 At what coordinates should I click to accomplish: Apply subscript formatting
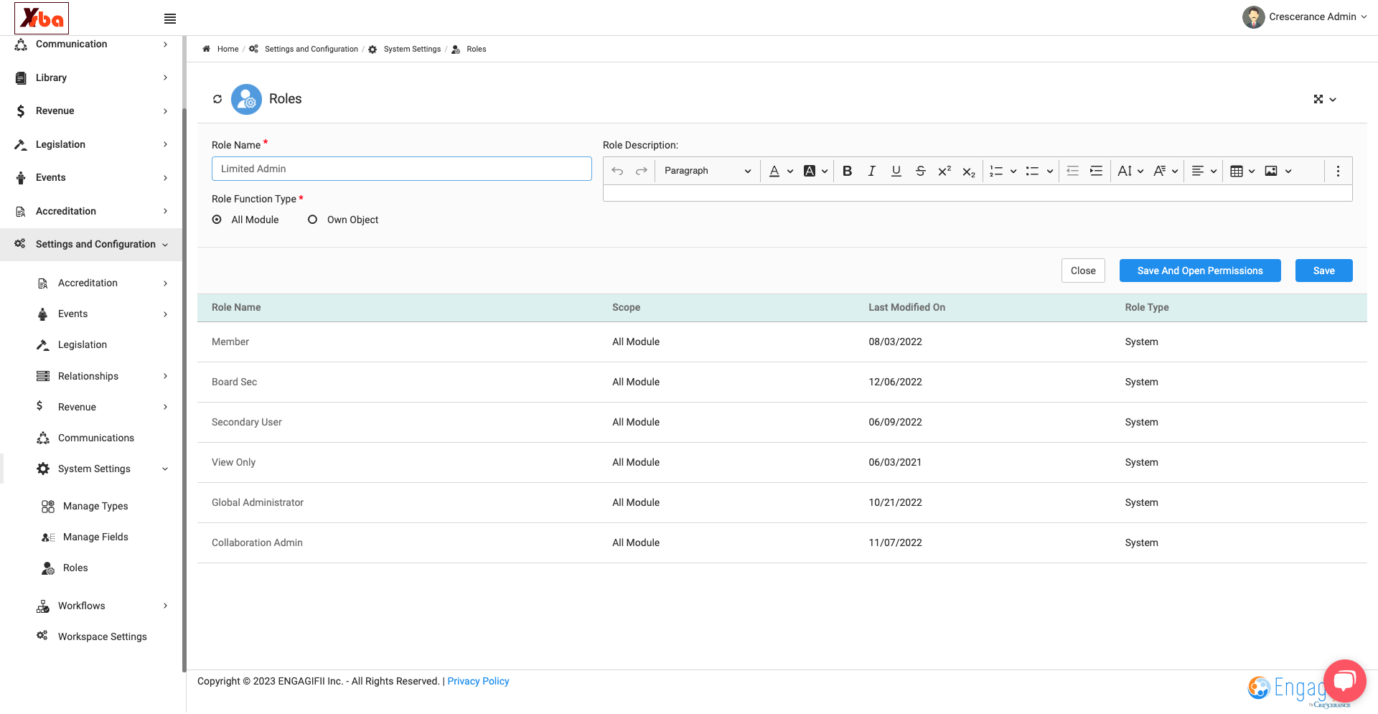pyautogui.click(x=969, y=172)
